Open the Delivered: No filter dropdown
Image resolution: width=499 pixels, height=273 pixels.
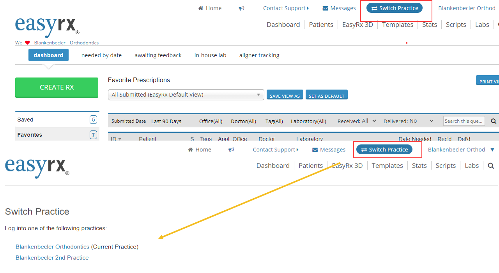pyautogui.click(x=421, y=121)
